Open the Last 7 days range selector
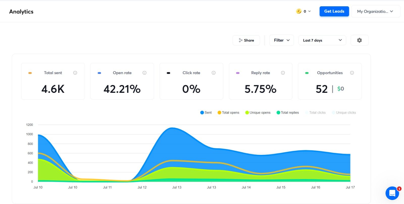404x204 pixels. tap(322, 40)
